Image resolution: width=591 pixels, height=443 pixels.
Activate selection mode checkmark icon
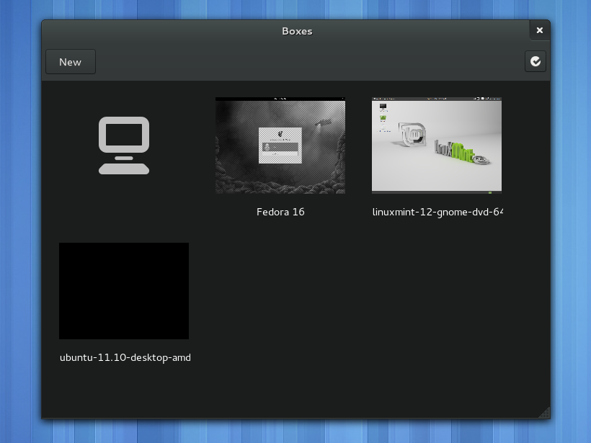[x=536, y=61]
